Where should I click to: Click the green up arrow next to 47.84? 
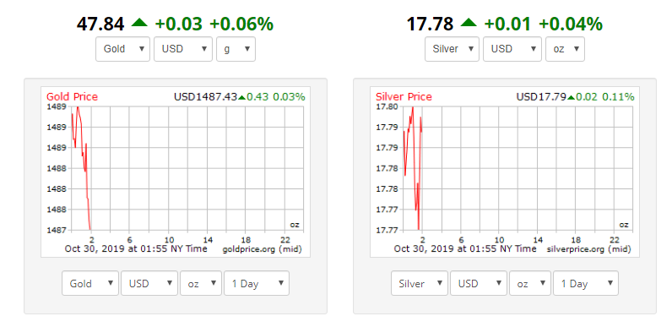139,23
